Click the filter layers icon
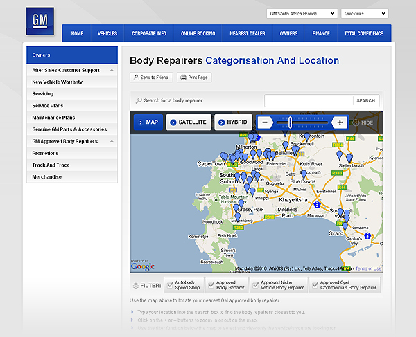Viewport: 416px width, 337px height. (x=136, y=286)
